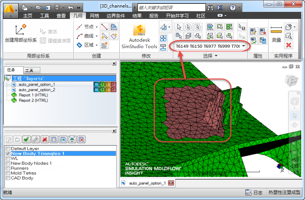Click the Autodesk Exchange X icon
This screenshot has height=200, width=305.
(220, 8)
